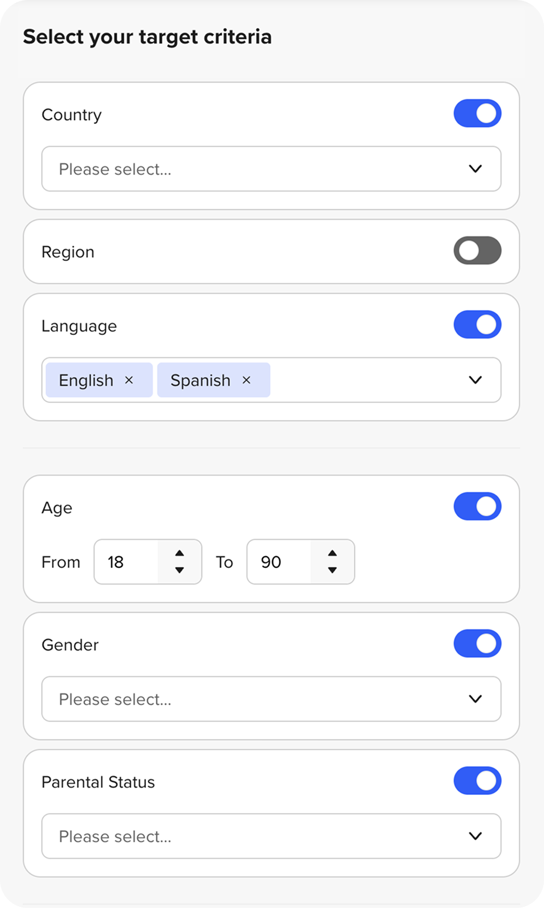Expand the Language dropdown chevron
The width and height of the screenshot is (544, 908).
[x=475, y=380]
